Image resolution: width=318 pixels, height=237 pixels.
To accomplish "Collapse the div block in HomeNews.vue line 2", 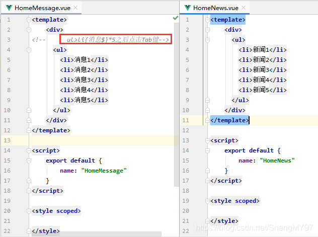I will pos(207,30).
